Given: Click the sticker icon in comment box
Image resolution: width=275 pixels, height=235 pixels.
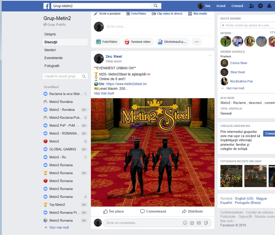Looking at the screenshot, I should click(x=206, y=223).
